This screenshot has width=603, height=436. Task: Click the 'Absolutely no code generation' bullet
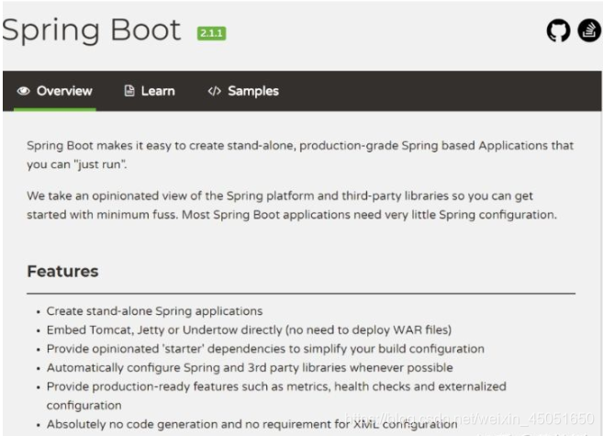pyautogui.click(x=251, y=424)
